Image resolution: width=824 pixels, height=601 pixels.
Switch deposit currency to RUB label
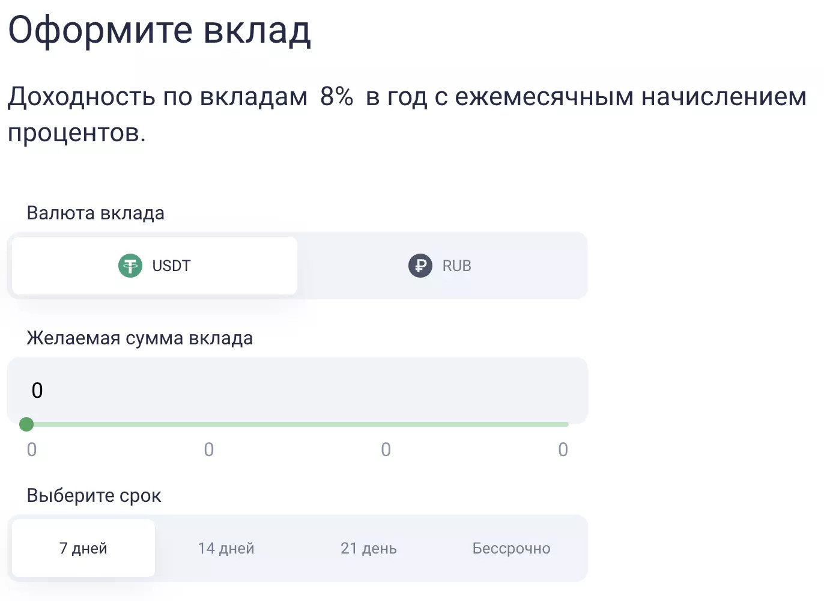456,266
